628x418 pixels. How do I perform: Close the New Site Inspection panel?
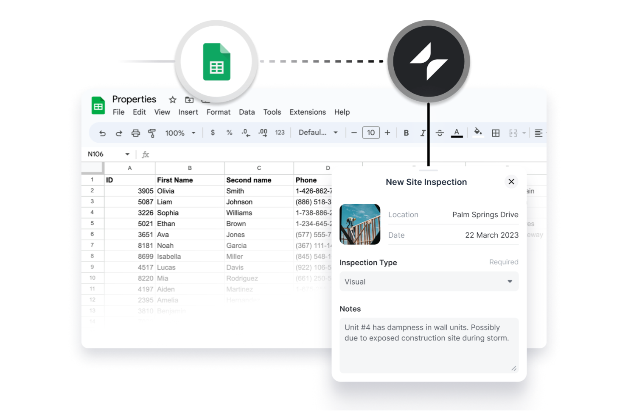click(511, 182)
